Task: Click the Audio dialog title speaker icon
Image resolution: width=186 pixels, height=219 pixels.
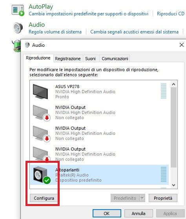Action: click(x=27, y=45)
